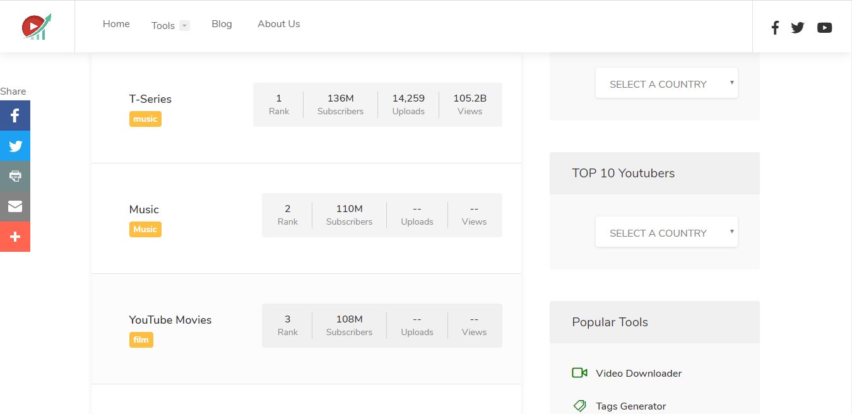Open more share options with the plus icon
Image resolution: width=852 pixels, height=414 pixels.
coord(15,237)
